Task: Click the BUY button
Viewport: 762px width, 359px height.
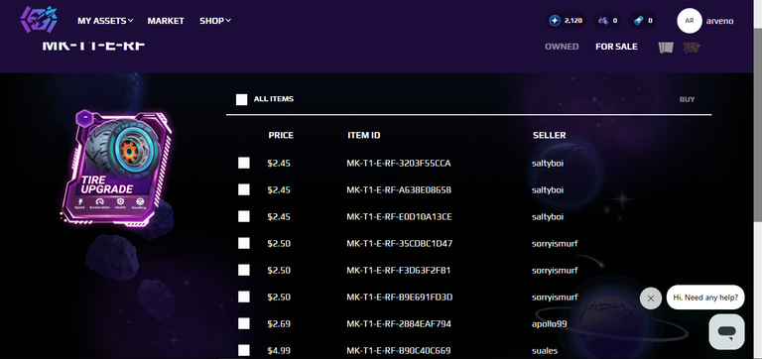Action: pos(688,99)
